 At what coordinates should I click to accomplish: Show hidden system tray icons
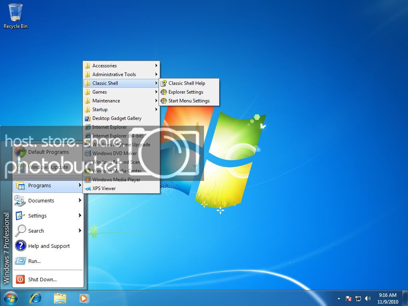pyautogui.click(x=339, y=298)
